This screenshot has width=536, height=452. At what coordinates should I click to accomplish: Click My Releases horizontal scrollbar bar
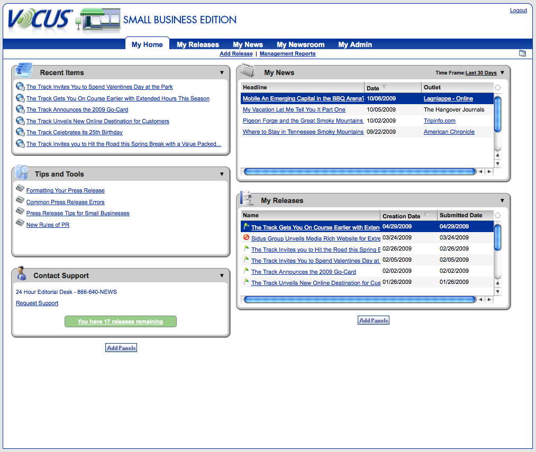[x=360, y=300]
